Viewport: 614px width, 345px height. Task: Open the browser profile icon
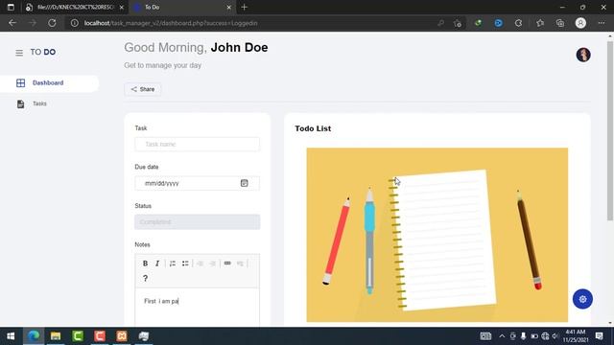(x=580, y=23)
